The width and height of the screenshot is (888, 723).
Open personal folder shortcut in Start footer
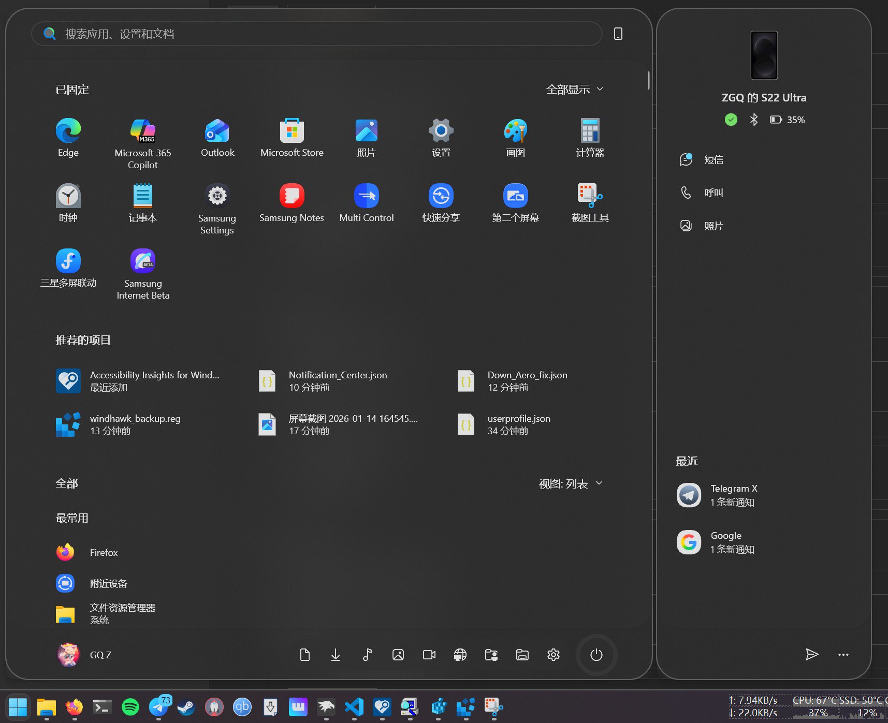pos(491,655)
